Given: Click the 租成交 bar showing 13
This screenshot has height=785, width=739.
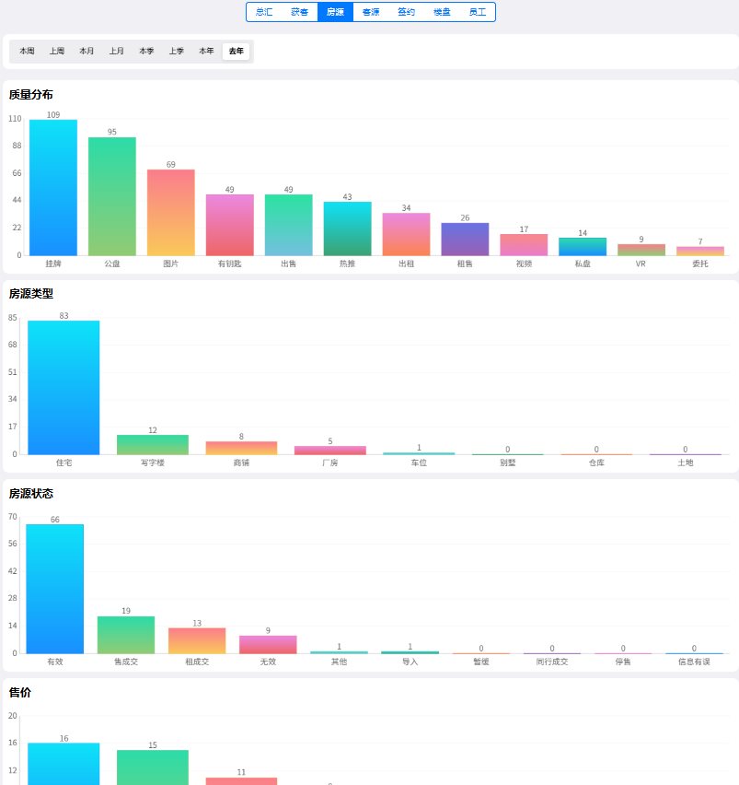Looking at the screenshot, I should click(x=197, y=640).
